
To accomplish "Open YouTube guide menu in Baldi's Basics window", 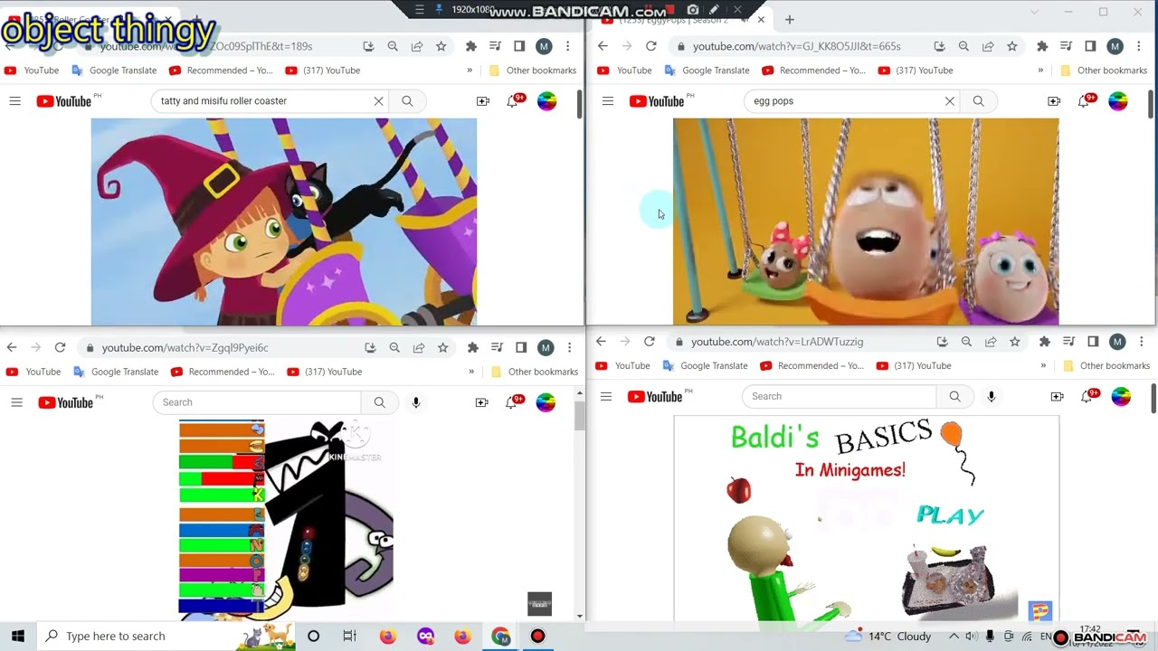I will coord(606,396).
